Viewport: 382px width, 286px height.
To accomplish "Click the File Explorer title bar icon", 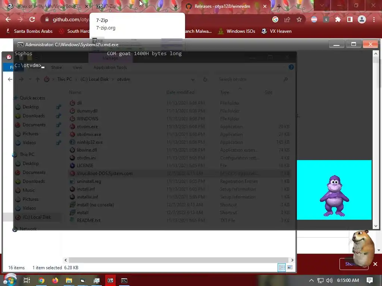I will tap(9, 57).
